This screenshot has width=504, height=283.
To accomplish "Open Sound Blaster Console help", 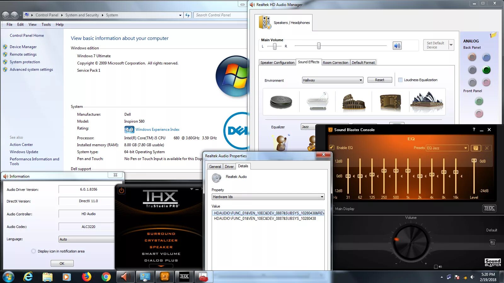I will pyautogui.click(x=474, y=130).
